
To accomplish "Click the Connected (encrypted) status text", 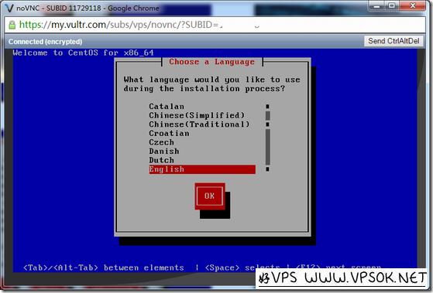I will [45, 42].
